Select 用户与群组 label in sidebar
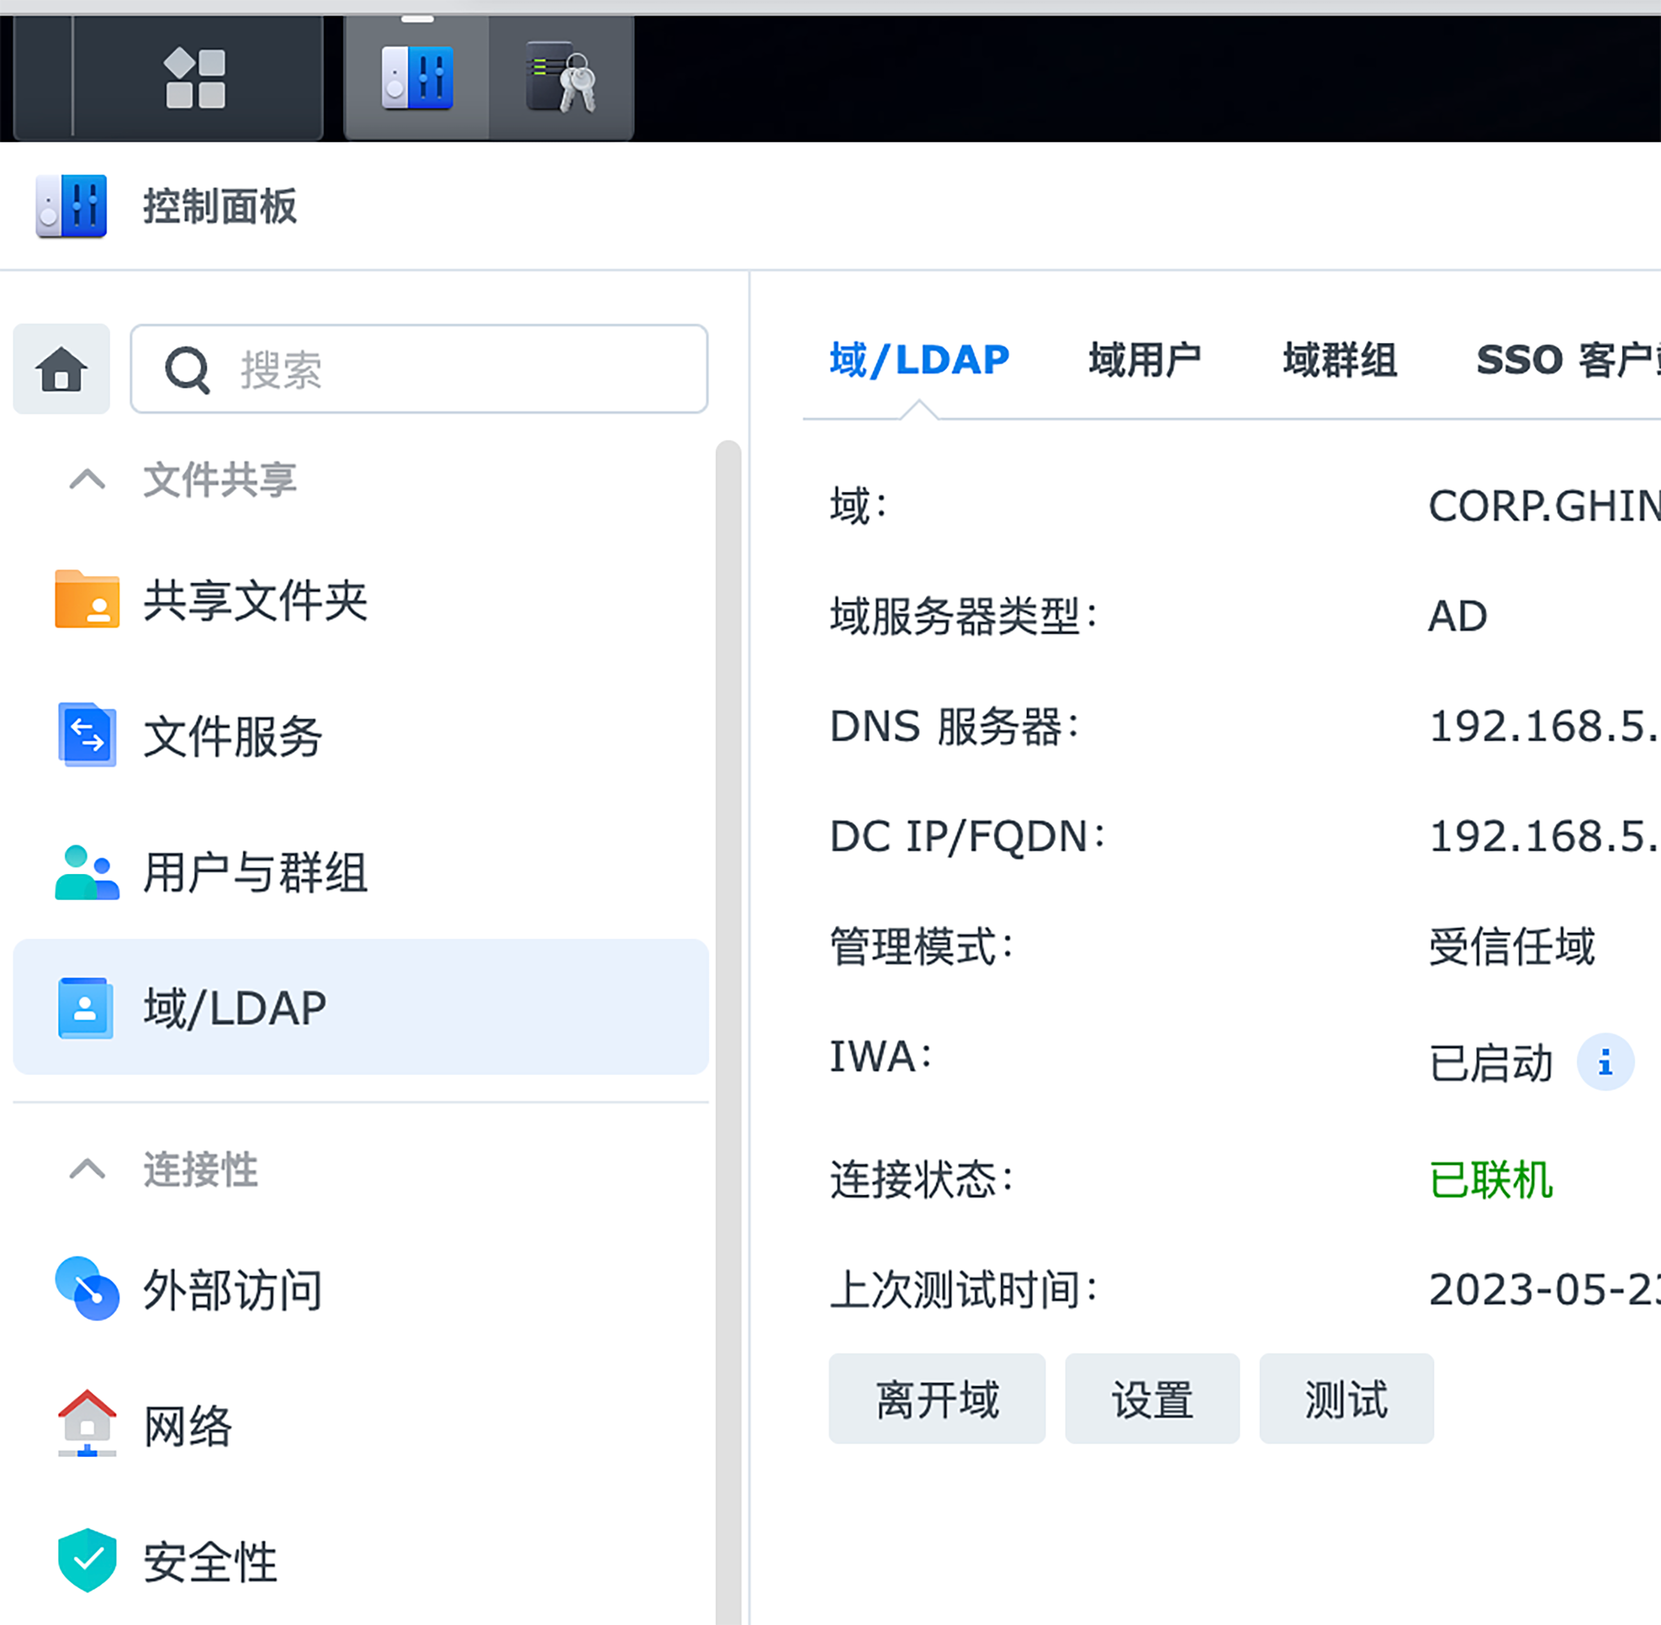Image resolution: width=1661 pixels, height=1625 pixels. (x=255, y=872)
